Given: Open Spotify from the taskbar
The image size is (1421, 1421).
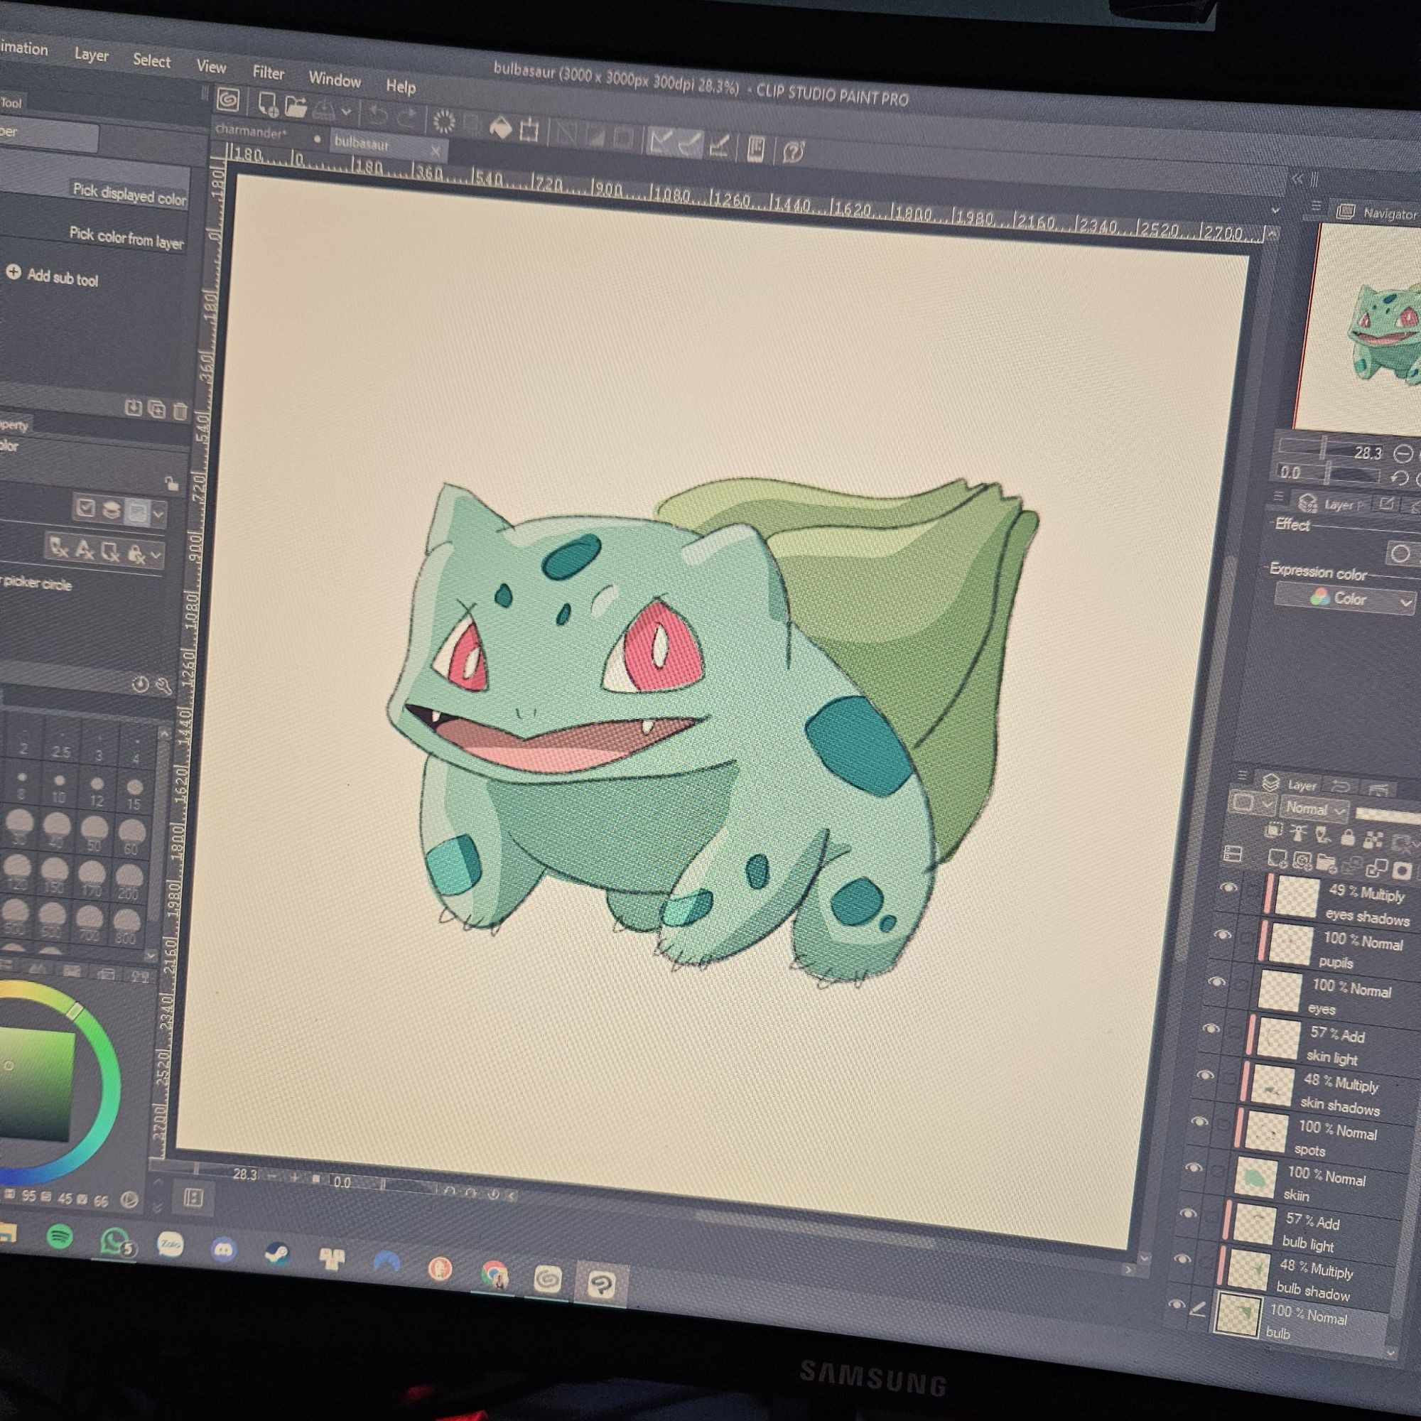Looking at the screenshot, I should [x=60, y=1237].
